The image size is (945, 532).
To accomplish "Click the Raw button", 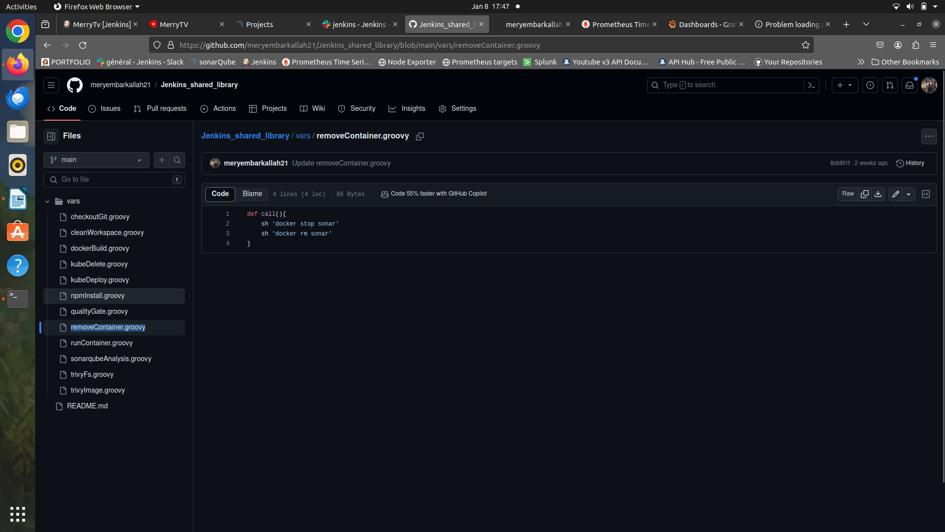I will click(848, 194).
